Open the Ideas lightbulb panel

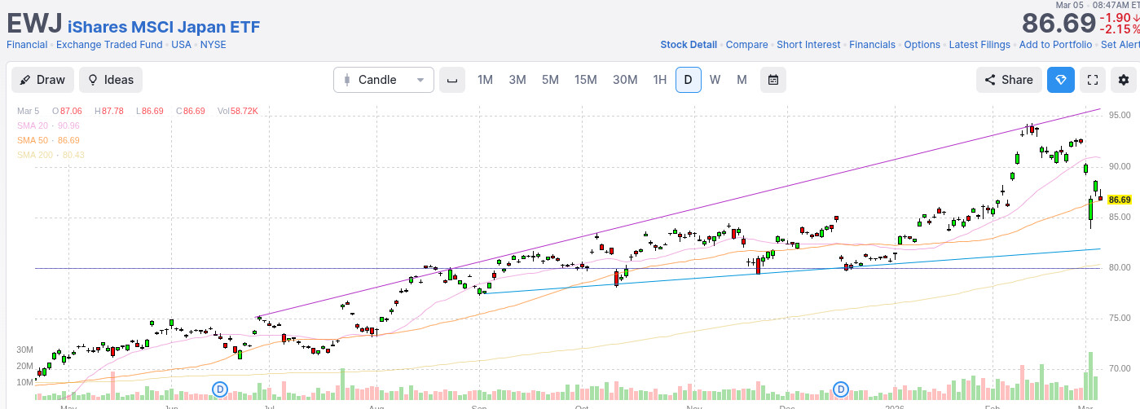111,80
